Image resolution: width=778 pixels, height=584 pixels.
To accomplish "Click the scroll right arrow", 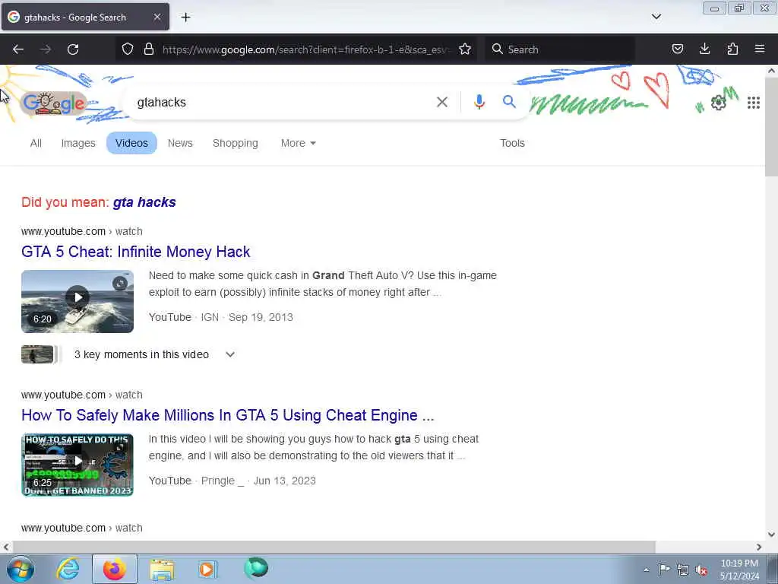I will 759,547.
